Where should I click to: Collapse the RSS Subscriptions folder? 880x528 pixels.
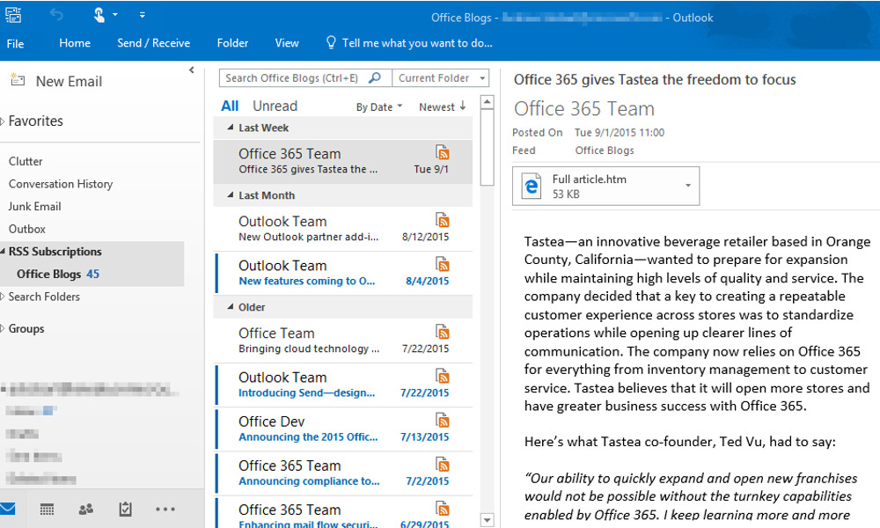point(3,252)
